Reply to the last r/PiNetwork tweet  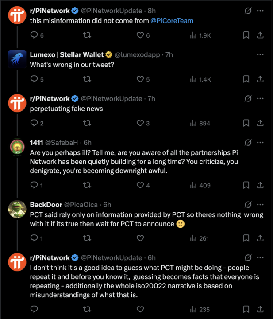pyautogui.click(x=34, y=309)
